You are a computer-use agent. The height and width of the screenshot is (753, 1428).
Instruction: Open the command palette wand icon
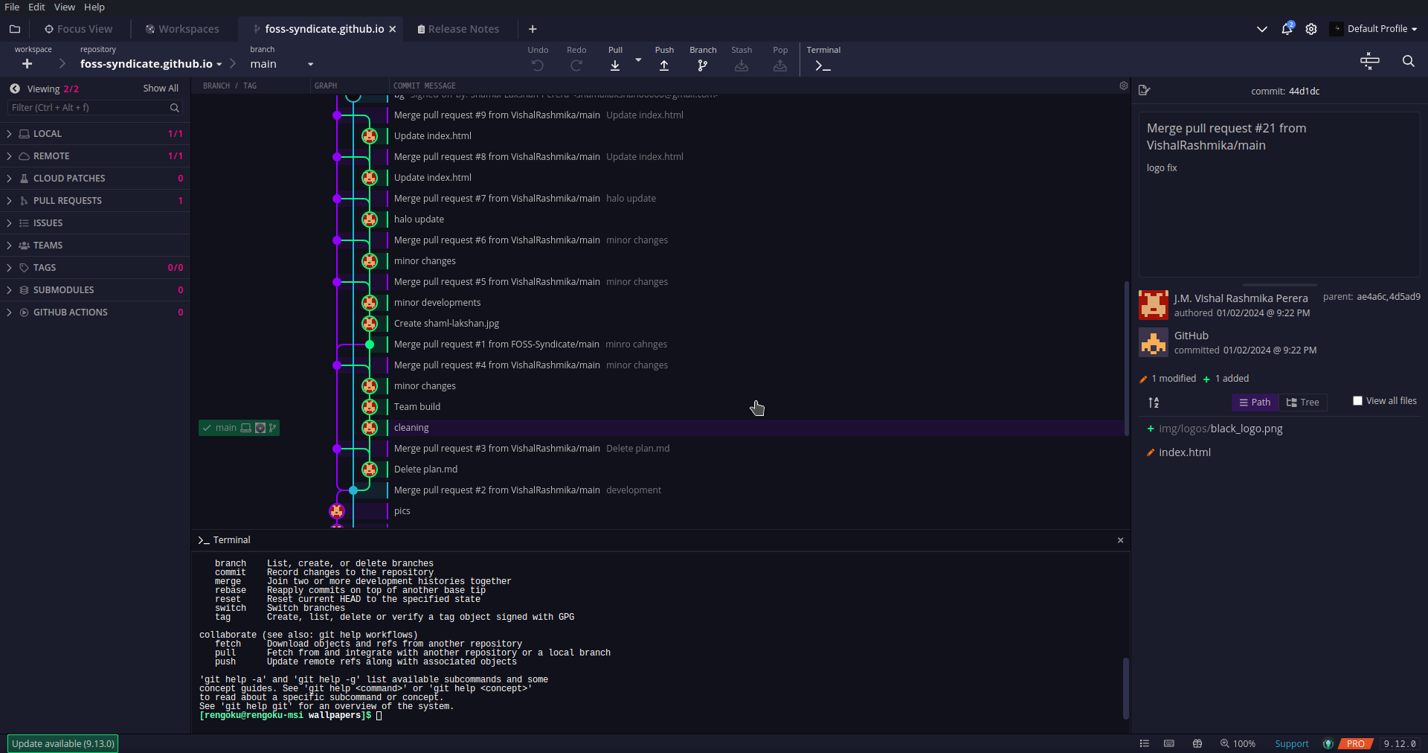click(x=1369, y=61)
